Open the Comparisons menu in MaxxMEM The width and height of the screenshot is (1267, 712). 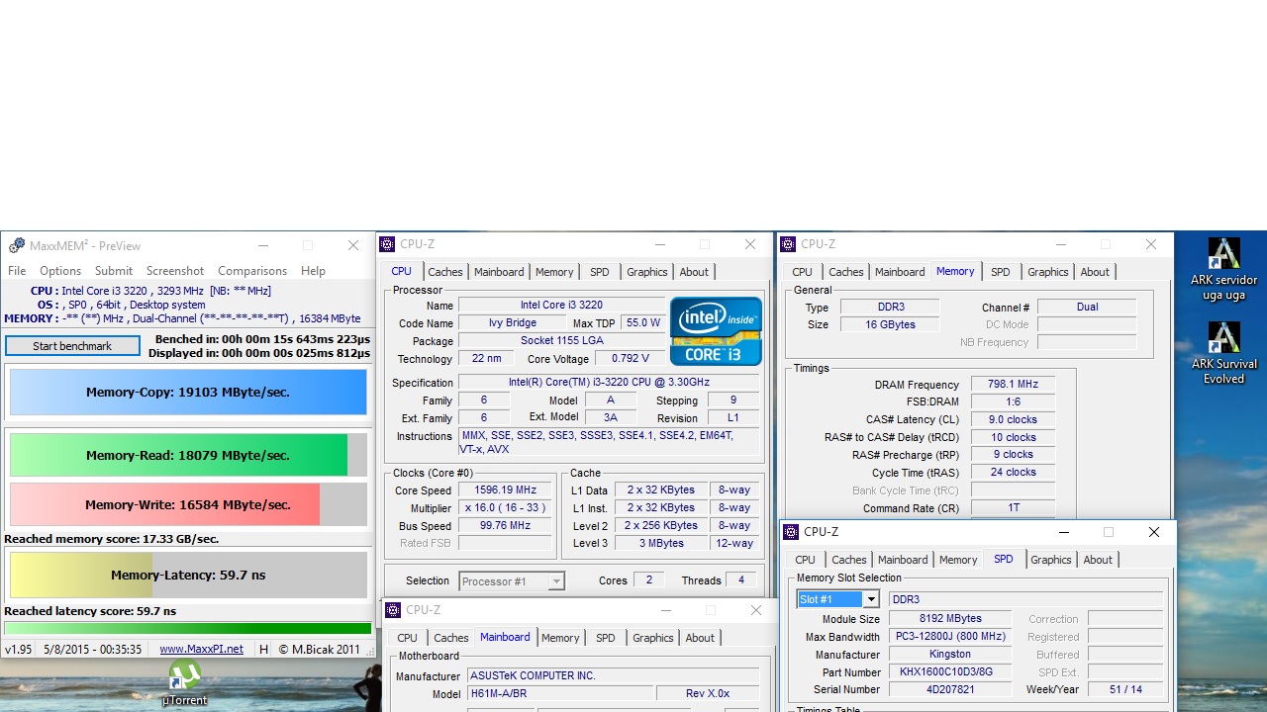click(x=252, y=271)
